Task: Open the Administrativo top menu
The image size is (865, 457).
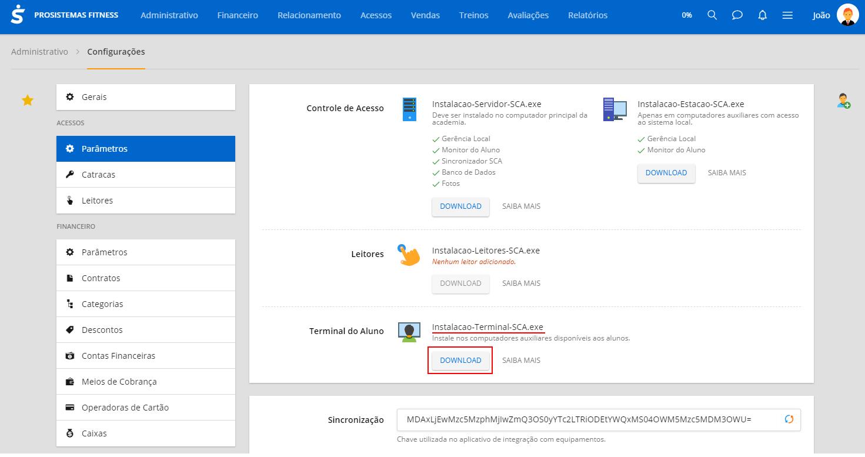Action: (x=169, y=15)
